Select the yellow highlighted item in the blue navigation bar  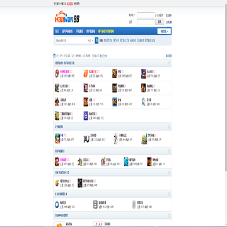click(x=106, y=32)
